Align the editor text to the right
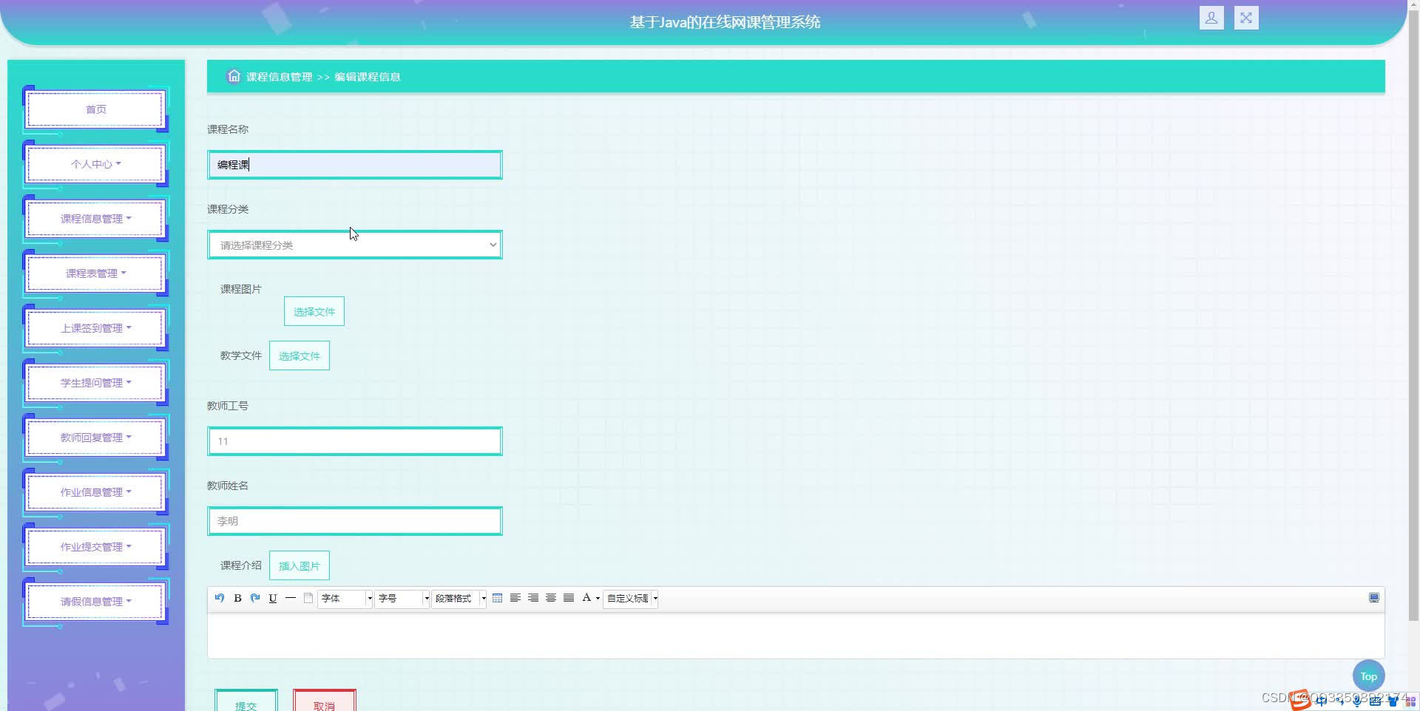The image size is (1420, 711). pyautogui.click(x=533, y=598)
